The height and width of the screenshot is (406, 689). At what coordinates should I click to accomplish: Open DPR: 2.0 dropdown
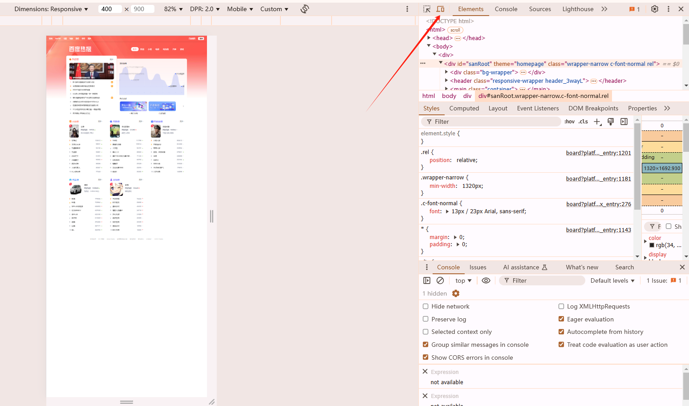coord(205,9)
